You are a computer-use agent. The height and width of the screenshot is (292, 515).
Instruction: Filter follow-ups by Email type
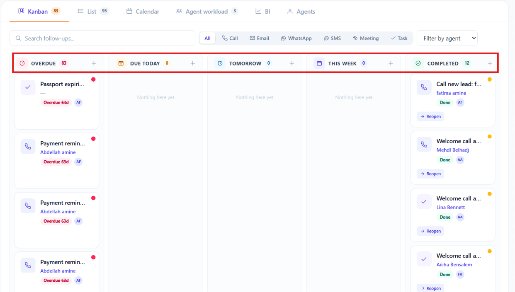click(x=259, y=38)
